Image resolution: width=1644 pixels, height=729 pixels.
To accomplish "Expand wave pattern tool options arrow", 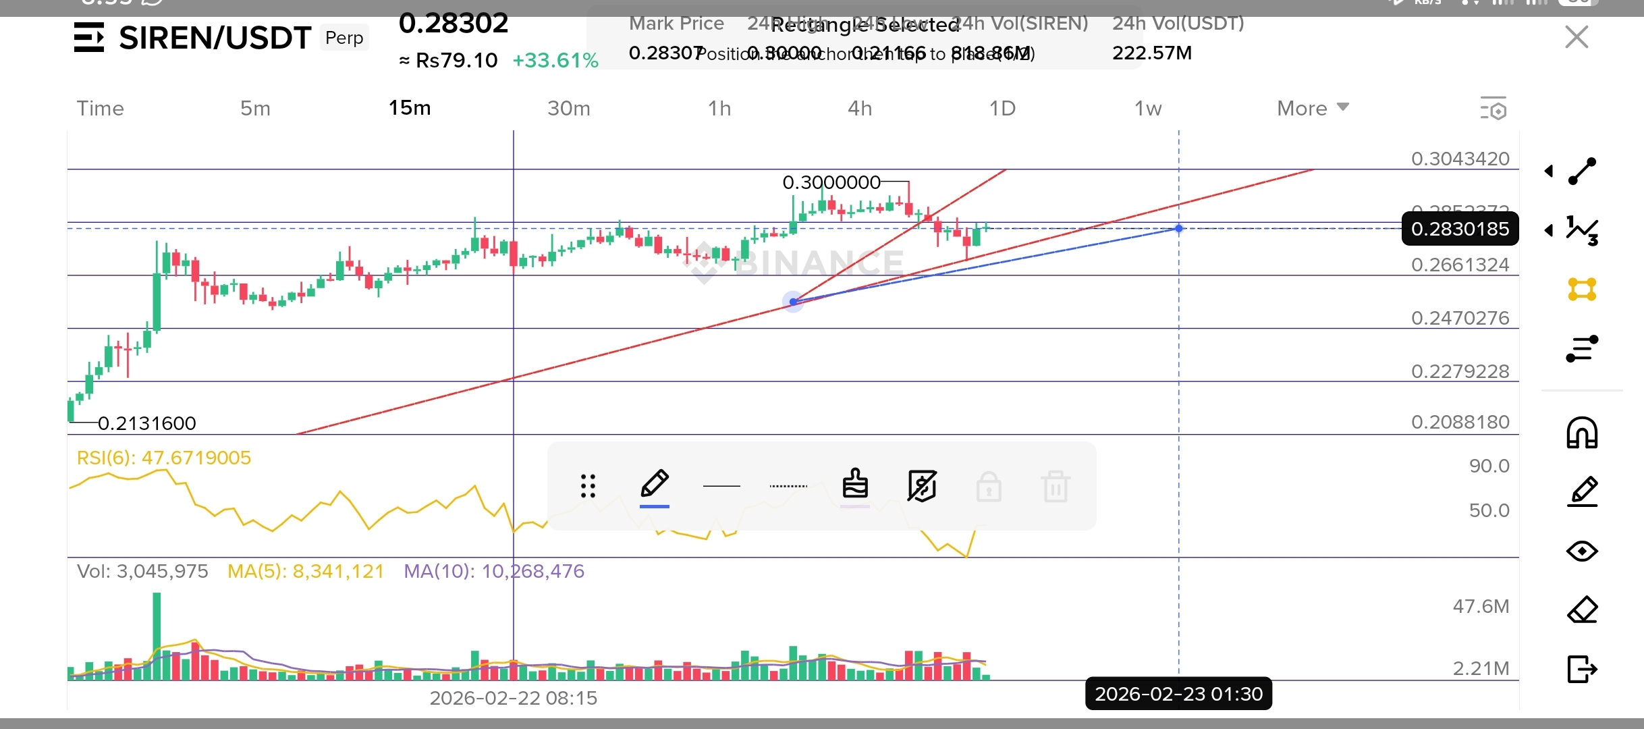I will 1549,230.
